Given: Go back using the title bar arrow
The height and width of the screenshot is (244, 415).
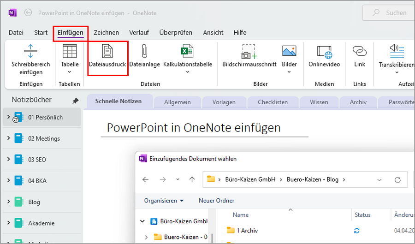Looking at the screenshot, I should [28, 12].
